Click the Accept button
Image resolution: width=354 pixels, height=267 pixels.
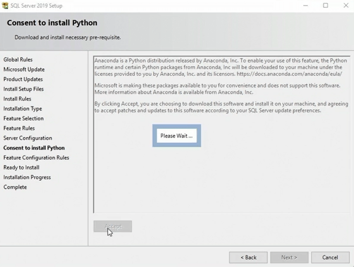click(112, 226)
